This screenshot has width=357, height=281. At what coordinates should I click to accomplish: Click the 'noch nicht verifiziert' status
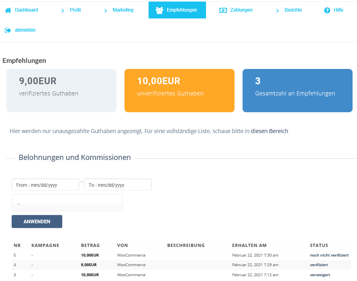tap(329, 255)
